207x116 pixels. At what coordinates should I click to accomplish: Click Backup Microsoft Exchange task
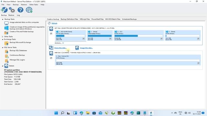pos(20,42)
